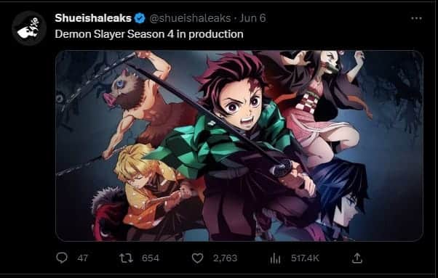Click the reply speech bubble icon
The image size is (438, 278).
[x=62, y=258]
